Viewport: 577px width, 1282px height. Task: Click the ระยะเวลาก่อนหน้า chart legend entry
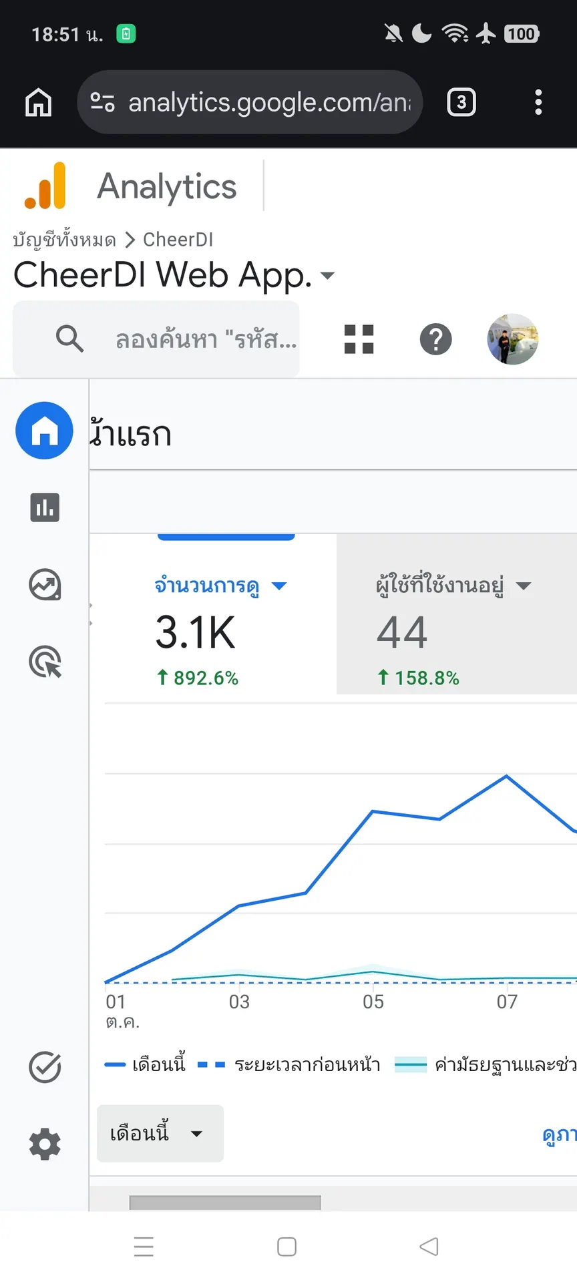[290, 1064]
